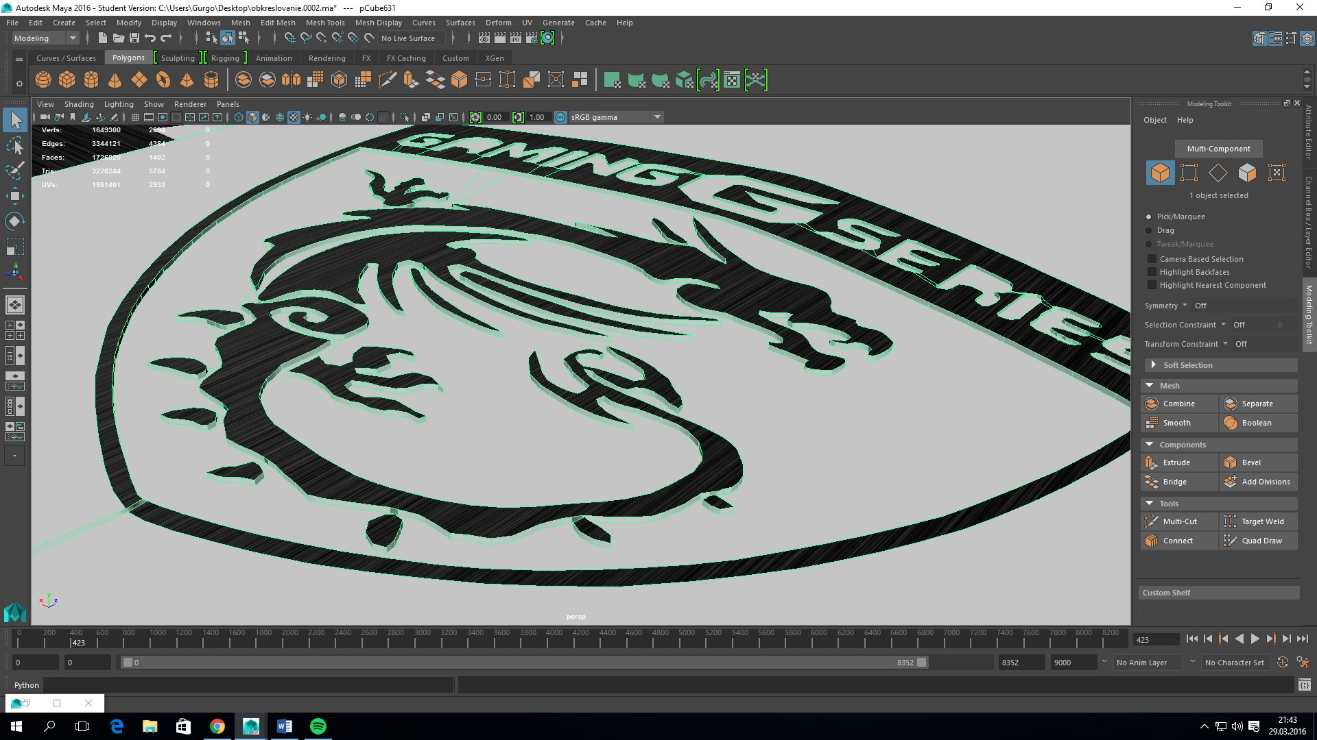Image resolution: width=1317 pixels, height=740 pixels.
Task: Switch to the Sculpting shelf tab
Action: [178, 58]
